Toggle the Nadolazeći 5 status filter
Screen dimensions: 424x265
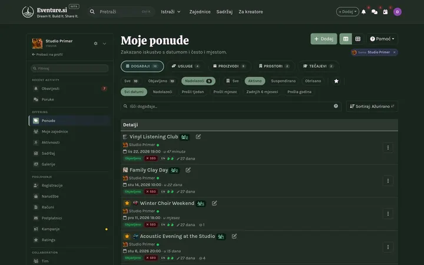(x=198, y=81)
